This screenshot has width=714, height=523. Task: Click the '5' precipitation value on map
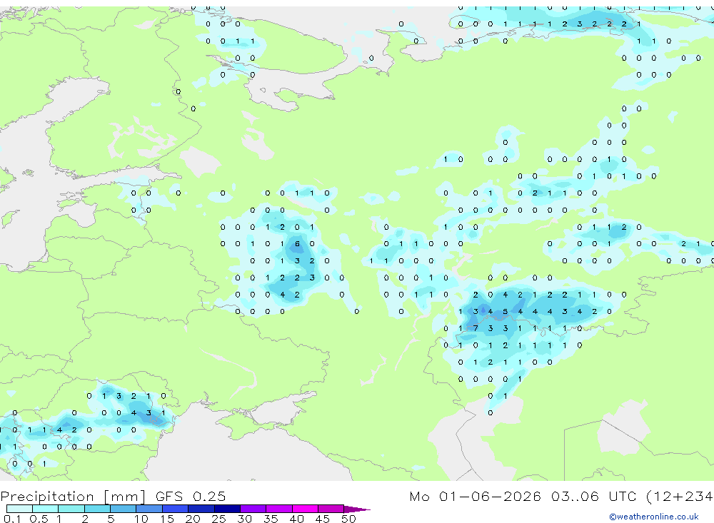click(x=505, y=311)
